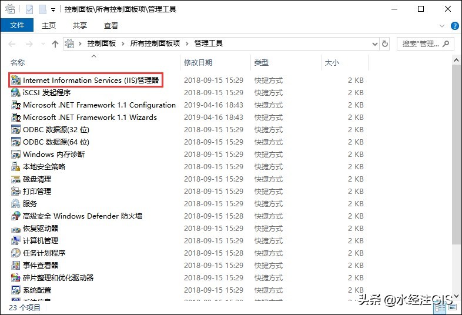The height and width of the screenshot is (315, 462).
Task: Select the 恢复驱动器 icon
Action: pyautogui.click(x=16, y=229)
